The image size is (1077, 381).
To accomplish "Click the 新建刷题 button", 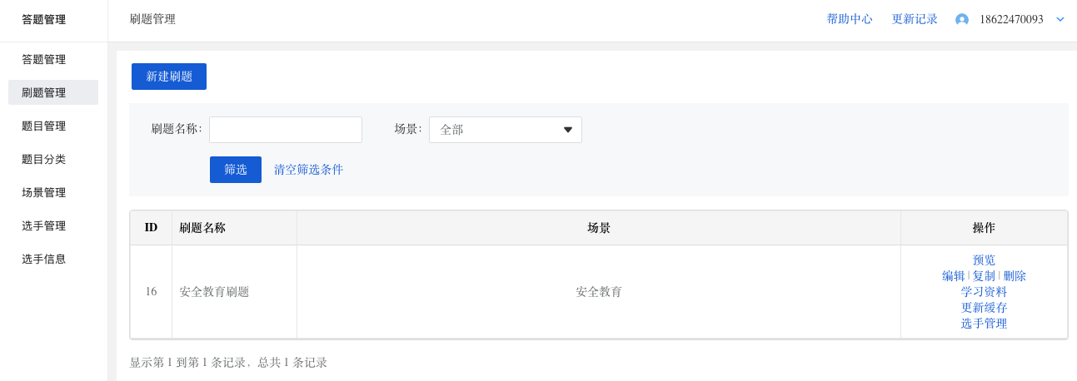I will 169,77.
